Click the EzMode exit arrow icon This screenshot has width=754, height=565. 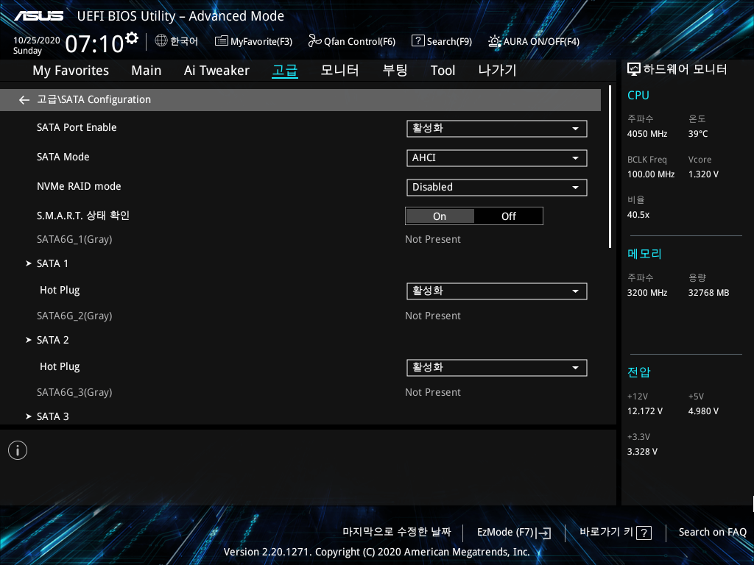click(x=543, y=533)
